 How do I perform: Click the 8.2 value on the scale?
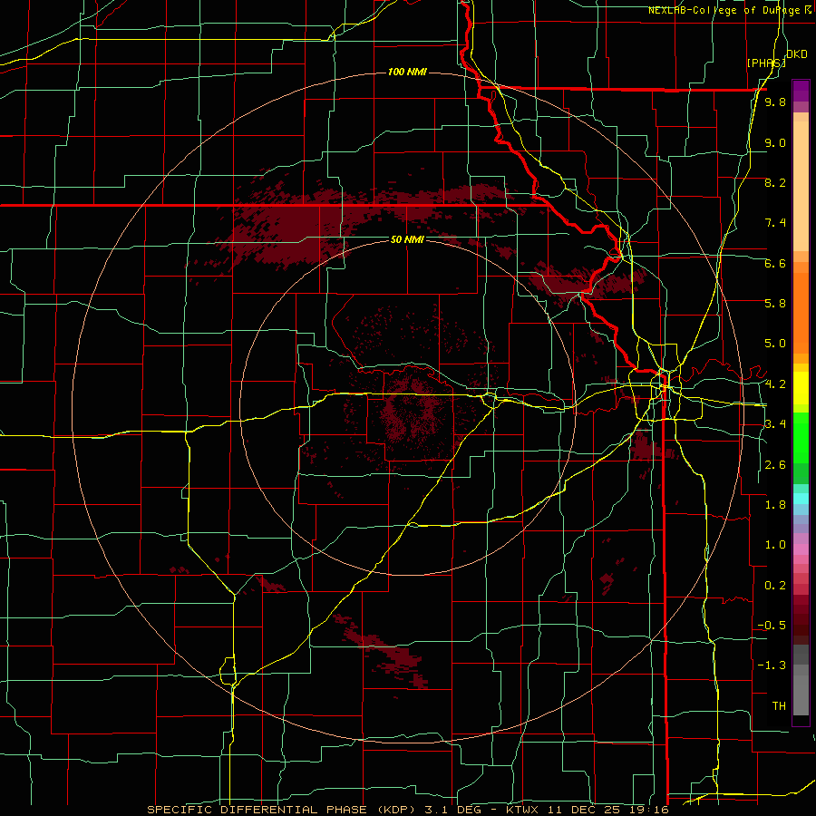point(775,182)
